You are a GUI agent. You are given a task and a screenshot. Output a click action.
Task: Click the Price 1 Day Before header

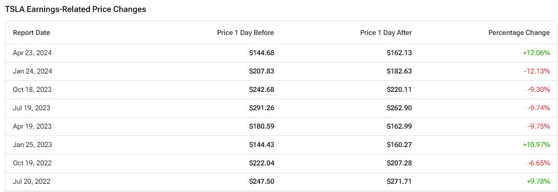(x=245, y=33)
